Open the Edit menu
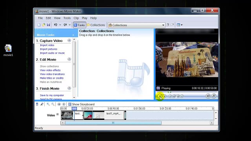Screen dimensions: 251x141 pyautogui.click(x=48, y=18)
